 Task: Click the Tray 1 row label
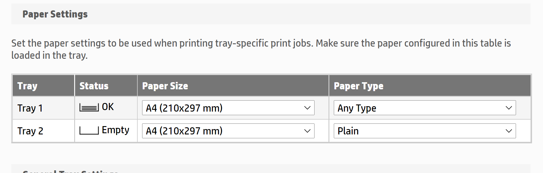tap(30, 108)
